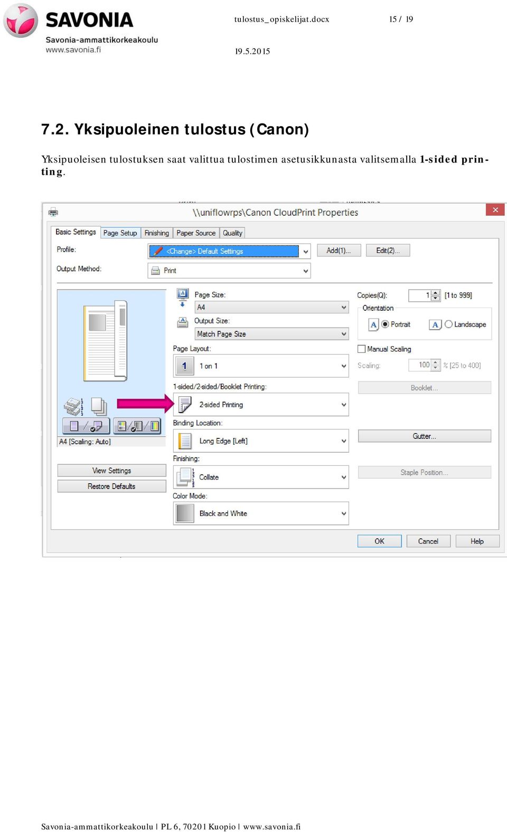Switch to Quality tab

click(232, 233)
